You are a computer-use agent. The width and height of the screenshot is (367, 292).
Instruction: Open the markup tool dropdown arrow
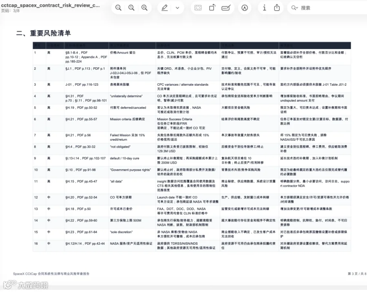tap(177, 8)
